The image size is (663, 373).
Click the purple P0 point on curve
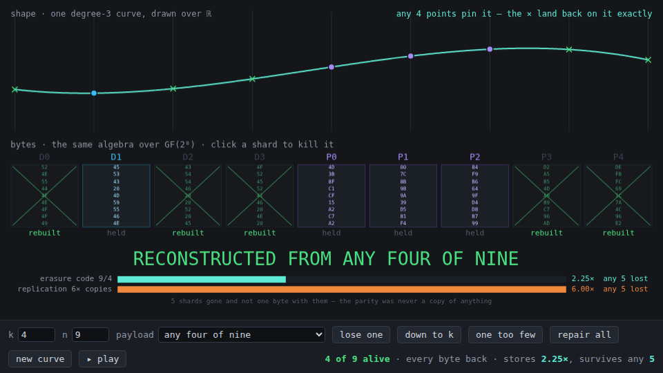coord(331,67)
